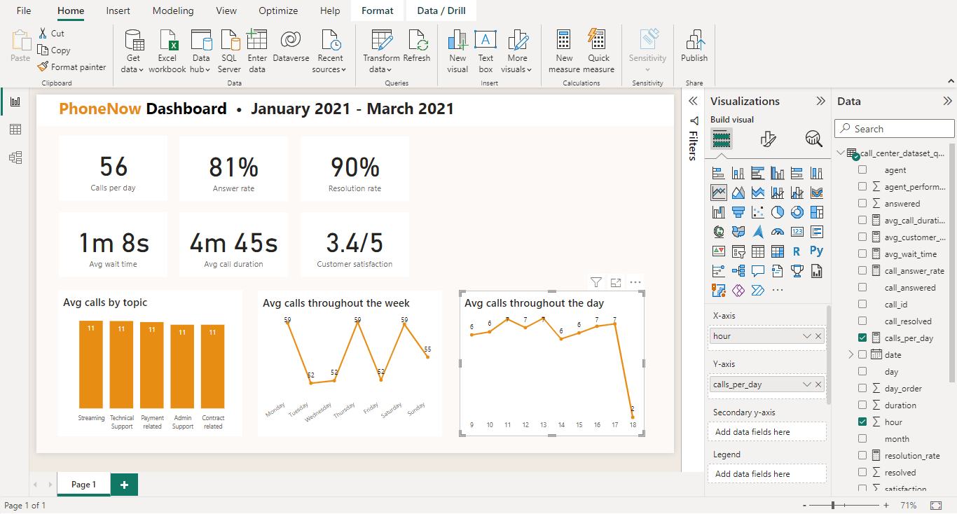Expand the Filters pane
Screen dimensions: 957x514
(694, 101)
